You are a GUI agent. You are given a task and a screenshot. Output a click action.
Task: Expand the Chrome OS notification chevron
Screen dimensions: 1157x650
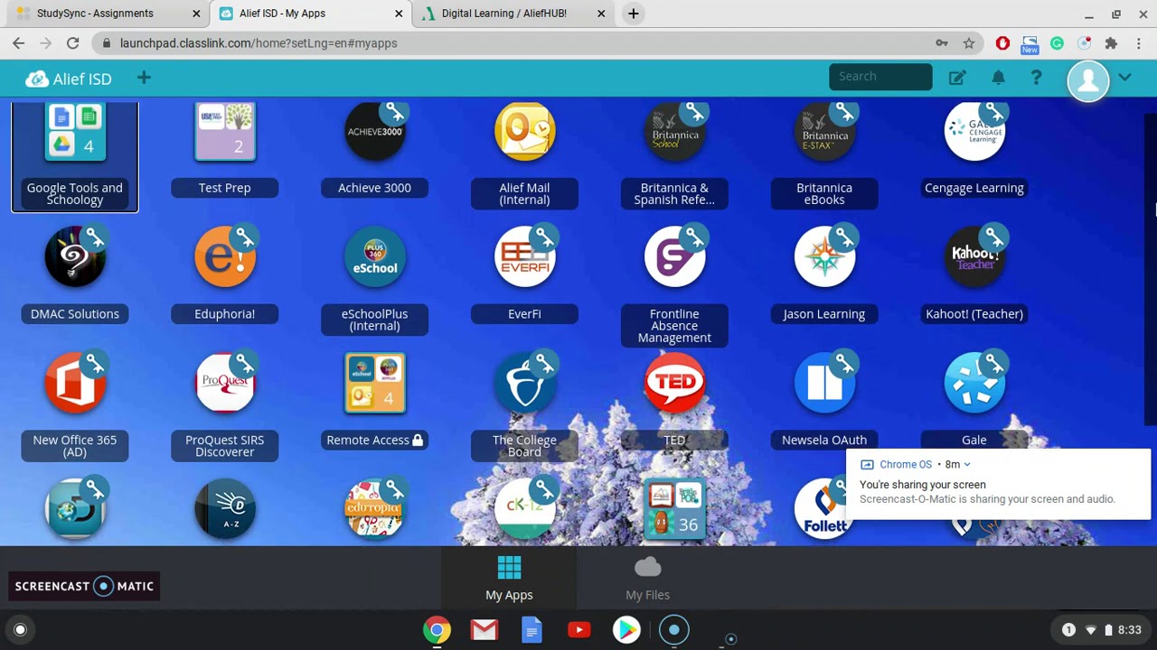(x=966, y=465)
